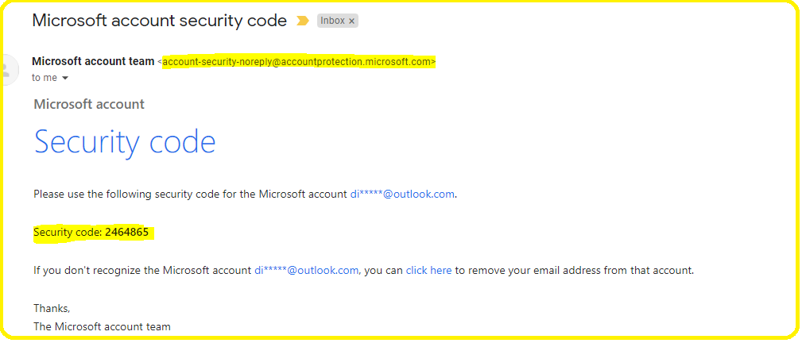Click the second di*****@outlook.com link
The height and width of the screenshot is (343, 802).
(x=307, y=271)
